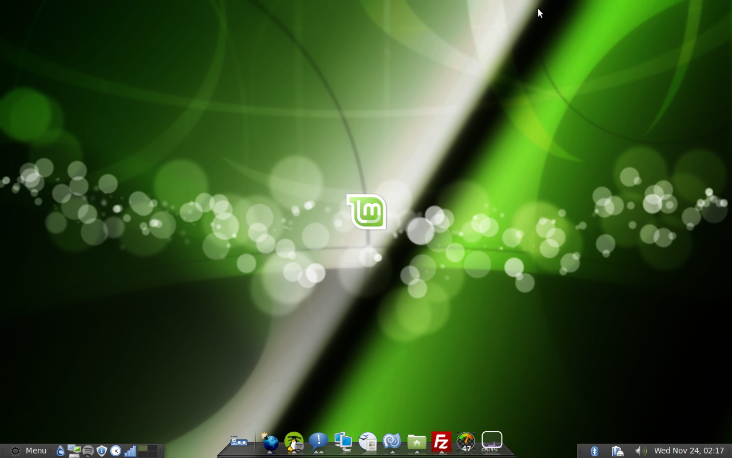Viewport: 732px width, 458px height.
Task: Click the Bluetooth tray icon
Action: point(594,451)
